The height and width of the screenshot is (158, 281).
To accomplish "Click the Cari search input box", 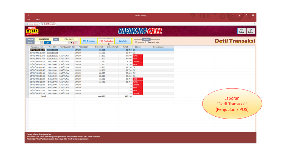I will [60, 43].
